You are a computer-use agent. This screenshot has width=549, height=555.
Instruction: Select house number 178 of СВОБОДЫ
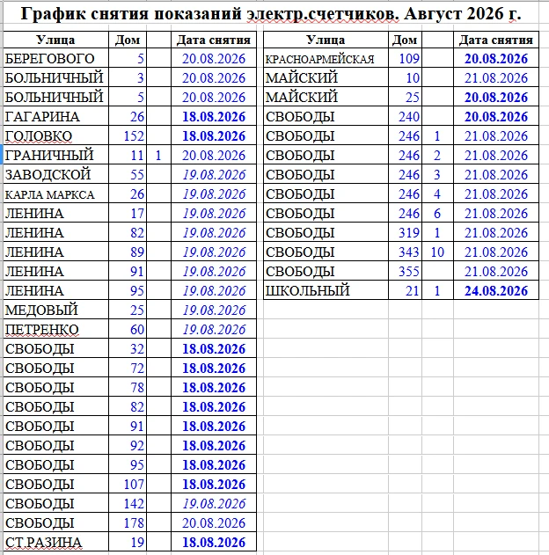tap(128, 522)
